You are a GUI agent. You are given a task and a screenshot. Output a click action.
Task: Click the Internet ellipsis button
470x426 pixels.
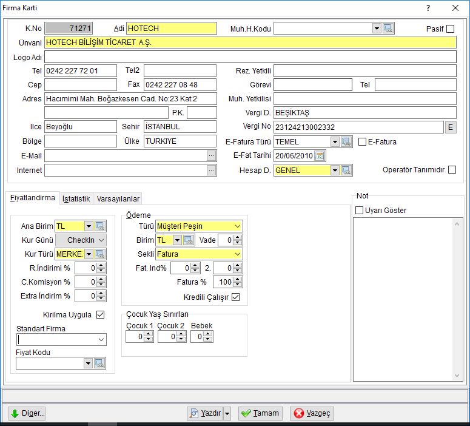click(x=211, y=170)
